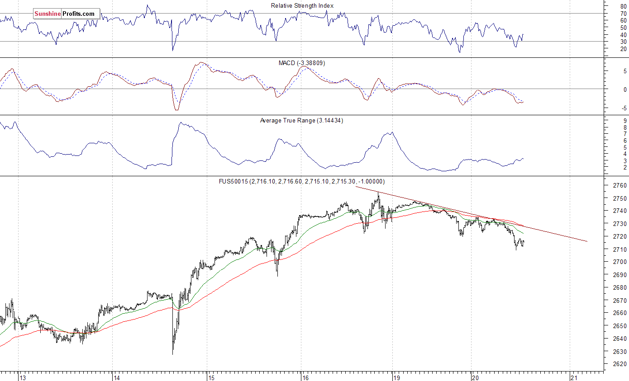Viewport: 629px width, 381px height.
Task: Click the MACD (-3.38809) label
Action: tap(301, 63)
